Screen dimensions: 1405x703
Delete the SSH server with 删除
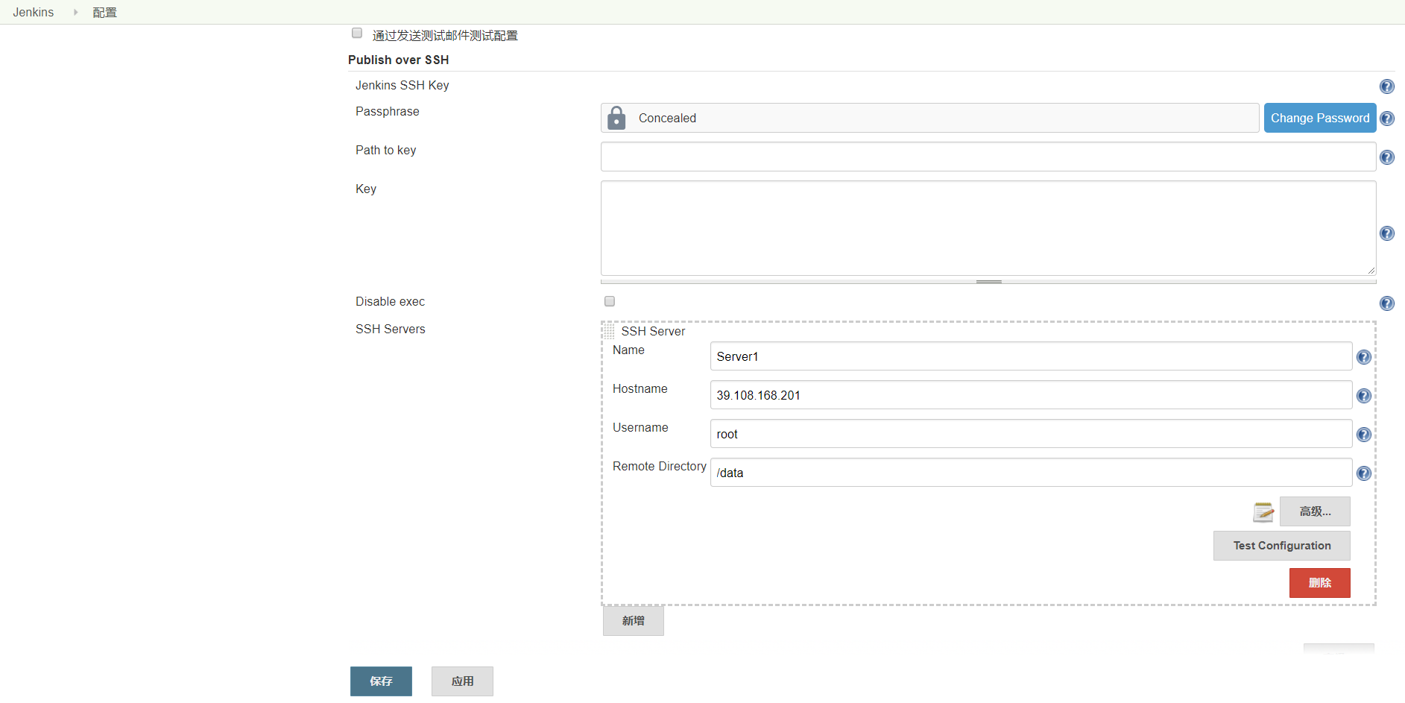click(1320, 583)
